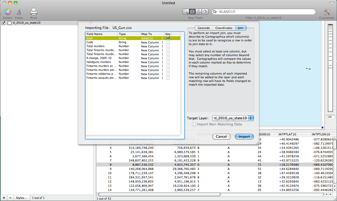
Task: Select the identify info map tool
Action: pos(192,12)
